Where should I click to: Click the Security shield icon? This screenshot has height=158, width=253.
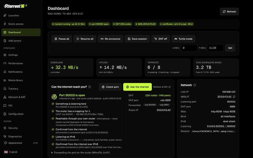point(5,128)
